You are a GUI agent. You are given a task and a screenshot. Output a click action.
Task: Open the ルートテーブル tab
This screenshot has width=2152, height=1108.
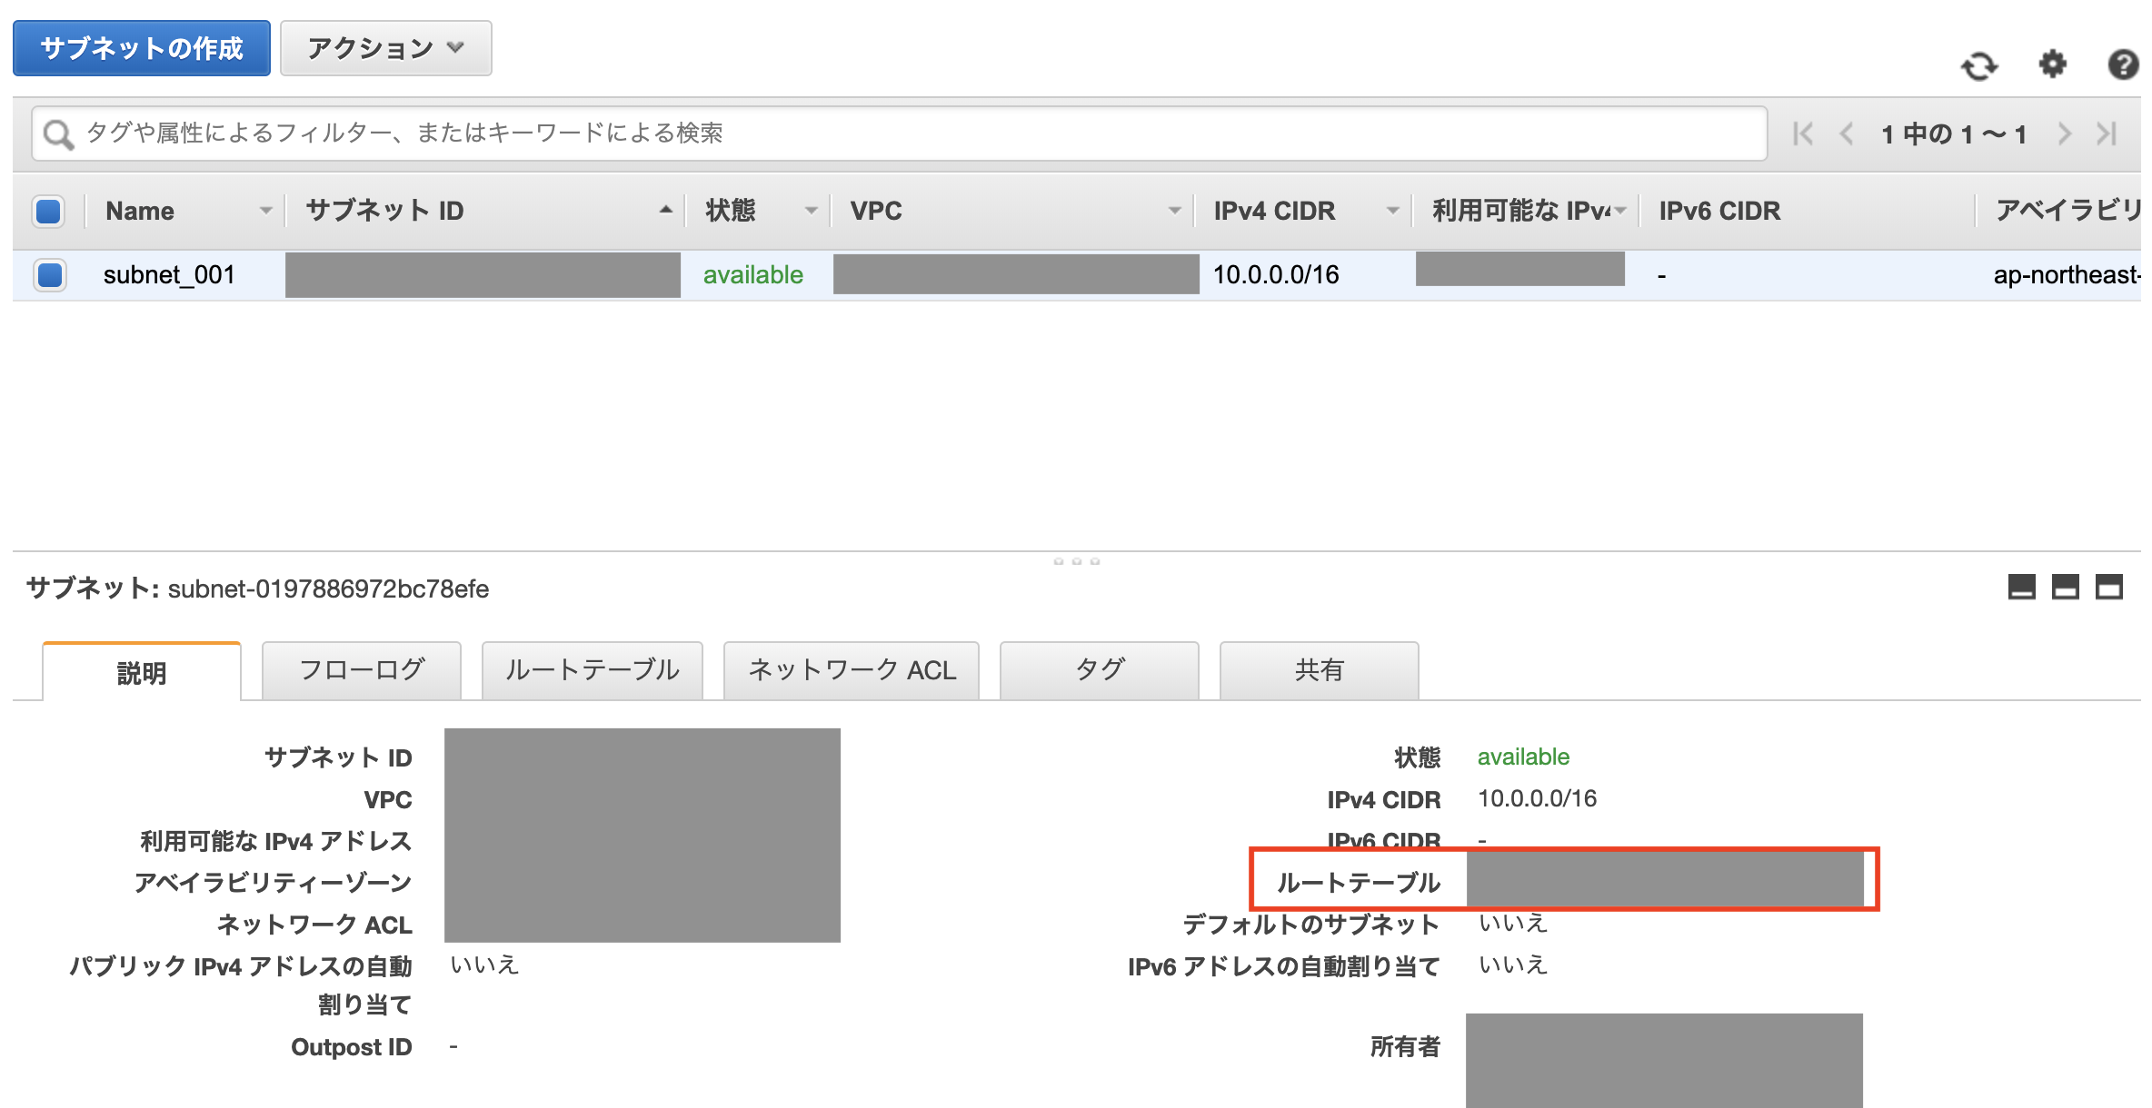[x=592, y=670]
